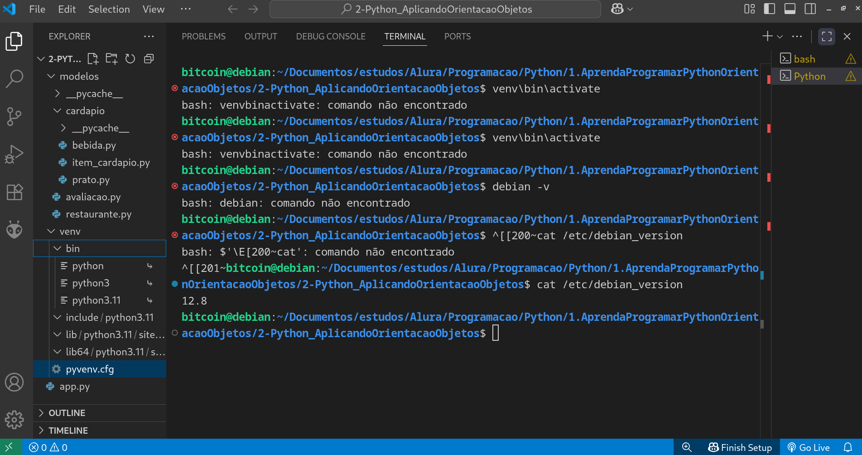
Task: Open the alien-head extension icon in activity bar
Action: pos(14,229)
